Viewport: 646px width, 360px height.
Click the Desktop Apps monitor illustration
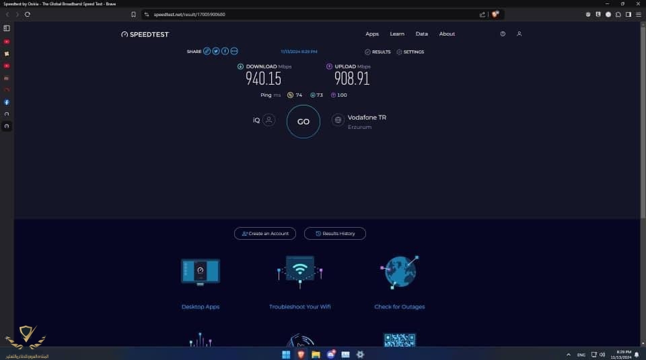(x=201, y=271)
